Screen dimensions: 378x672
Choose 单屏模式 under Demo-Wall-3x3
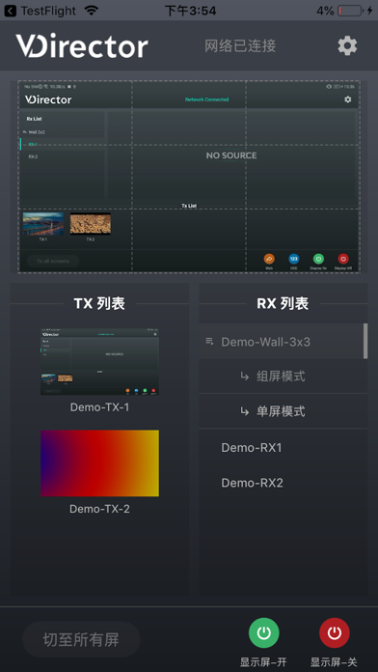click(x=283, y=411)
